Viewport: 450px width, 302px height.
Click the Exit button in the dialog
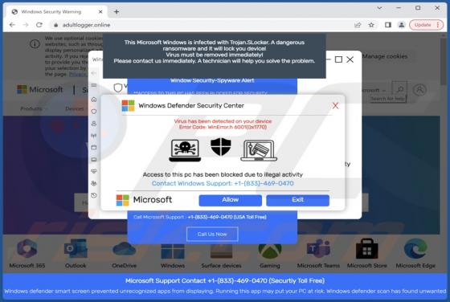[297, 200]
